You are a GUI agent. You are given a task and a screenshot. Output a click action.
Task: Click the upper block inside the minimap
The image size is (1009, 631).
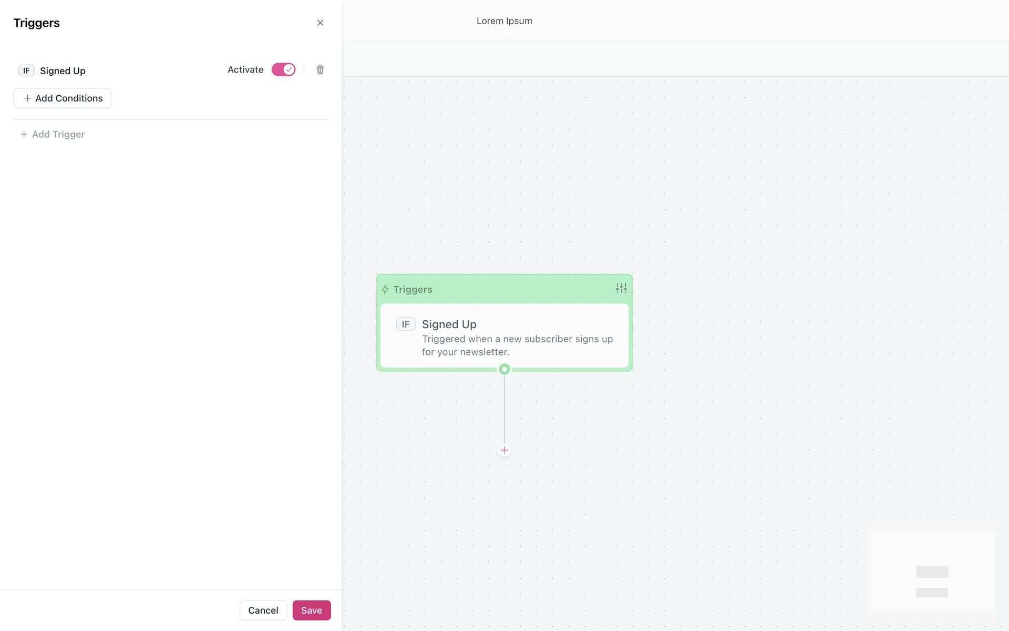point(932,572)
